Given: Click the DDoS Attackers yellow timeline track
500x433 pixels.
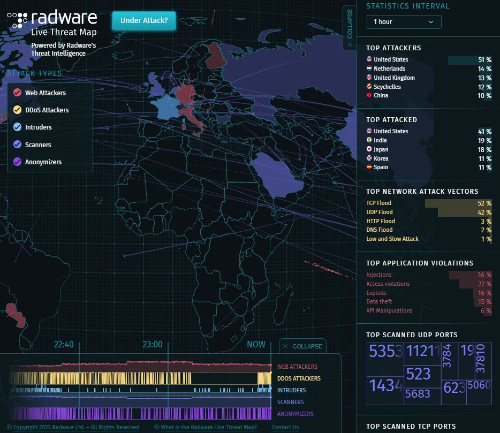Looking at the screenshot, I should [140, 378].
